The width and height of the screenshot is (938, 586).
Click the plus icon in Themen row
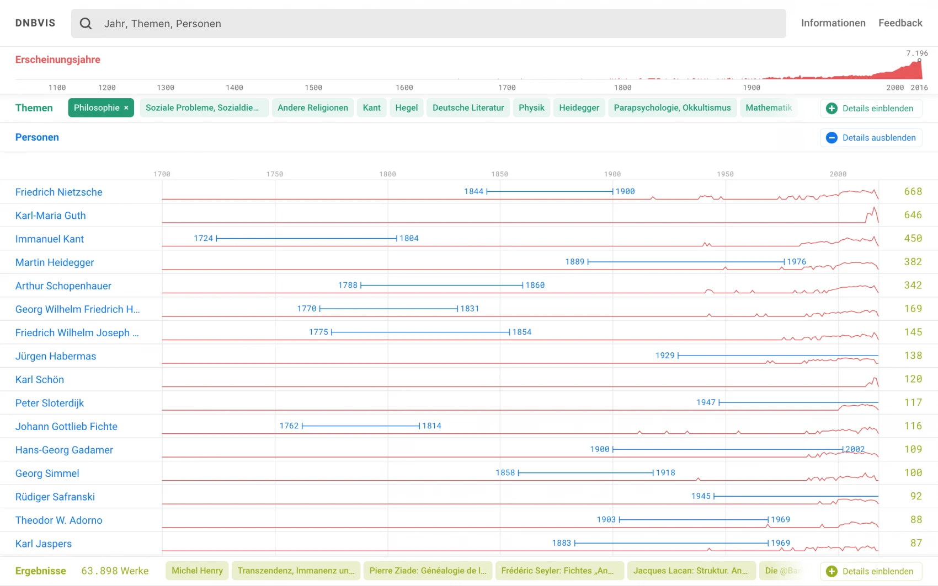pos(832,109)
